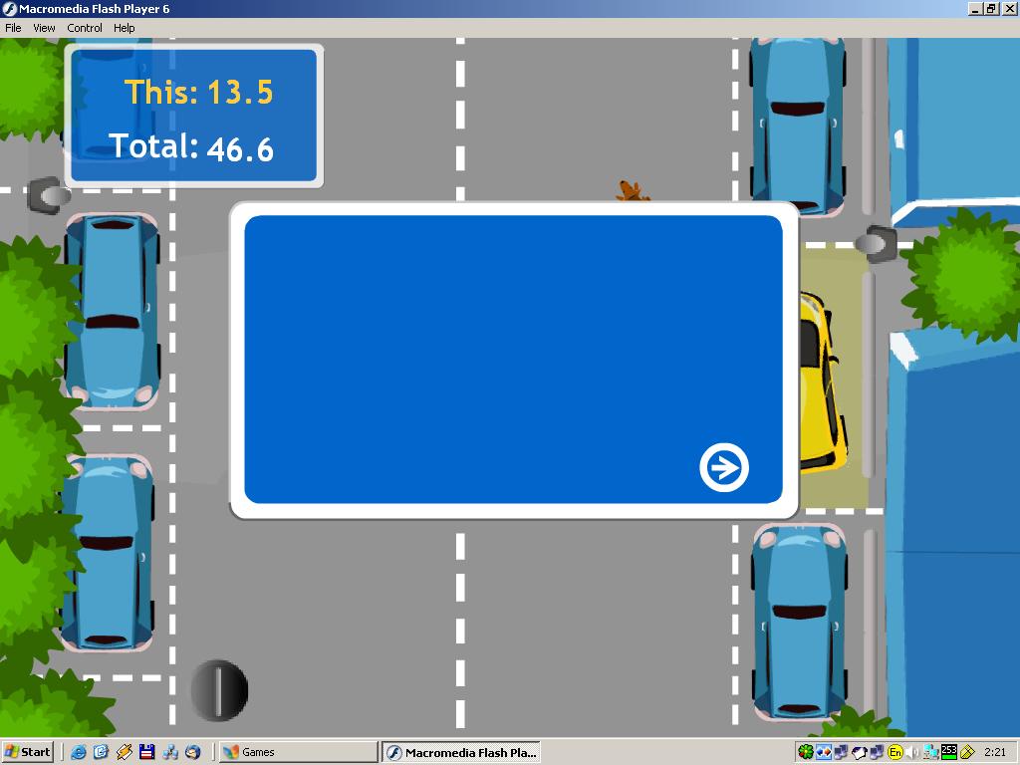Launch Internet Explorer from quick launch
The image size is (1020, 765).
point(79,752)
